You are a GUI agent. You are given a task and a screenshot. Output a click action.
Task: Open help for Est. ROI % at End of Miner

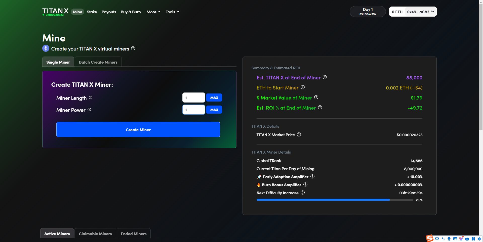(x=320, y=107)
